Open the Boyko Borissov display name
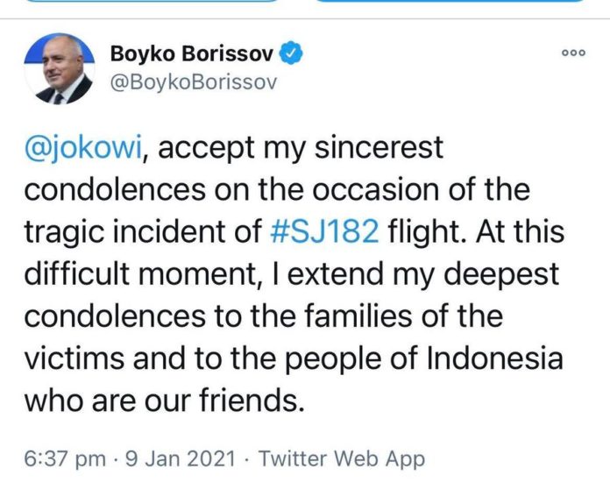Screen dimensions: 610x489 click(x=192, y=53)
